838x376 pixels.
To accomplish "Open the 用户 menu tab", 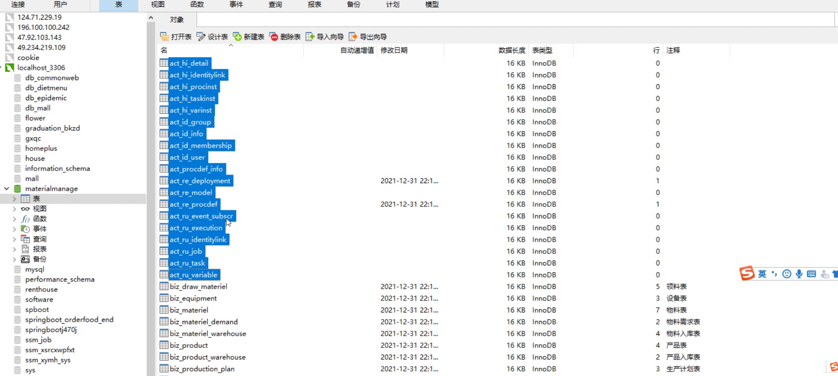I will tap(60, 4).
